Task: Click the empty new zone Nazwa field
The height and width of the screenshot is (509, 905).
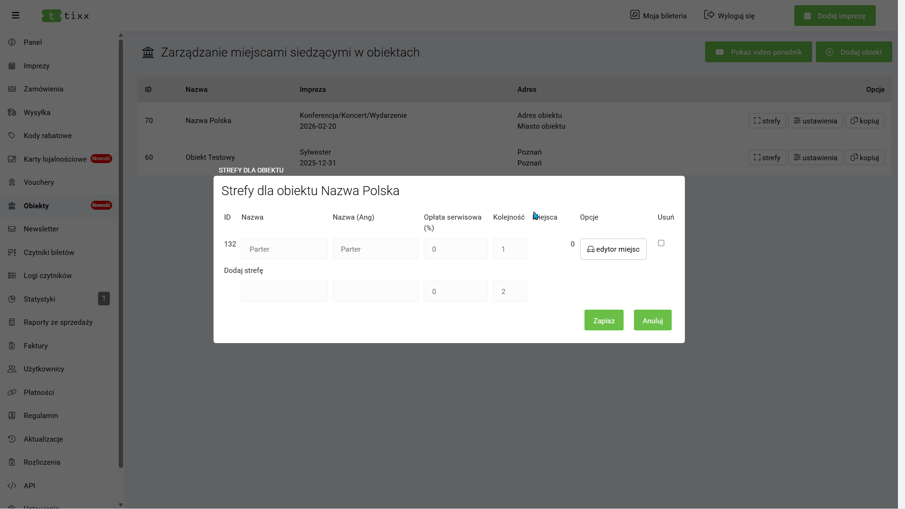Action: 284,292
